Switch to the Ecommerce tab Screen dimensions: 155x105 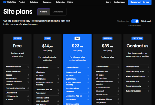click(58, 12)
